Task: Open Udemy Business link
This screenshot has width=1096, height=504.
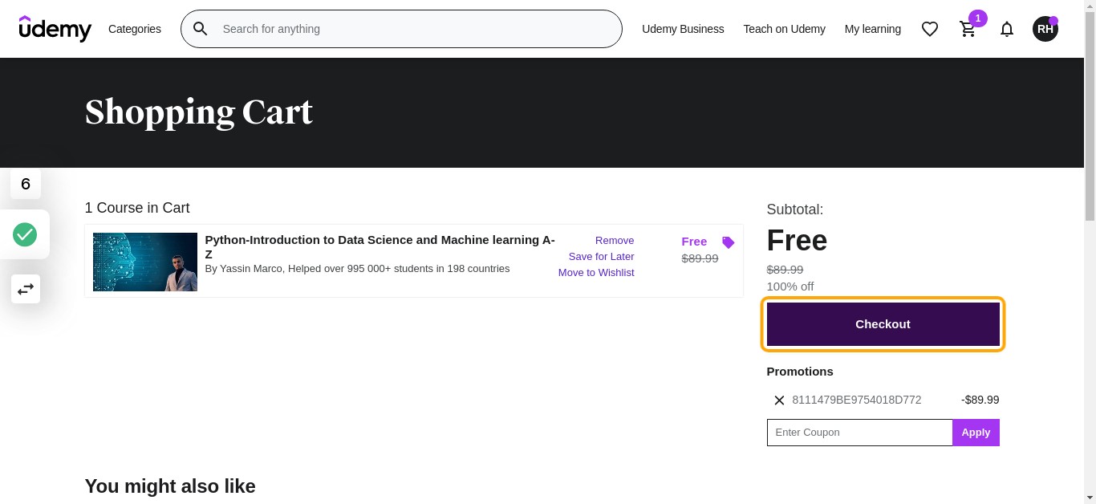Action: pyautogui.click(x=683, y=29)
